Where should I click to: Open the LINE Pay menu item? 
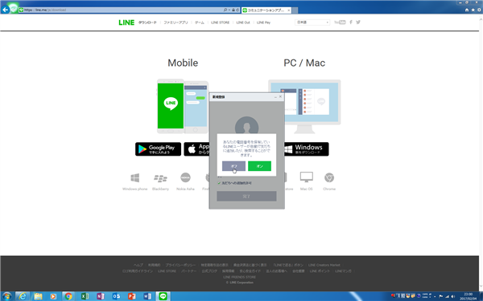point(263,22)
